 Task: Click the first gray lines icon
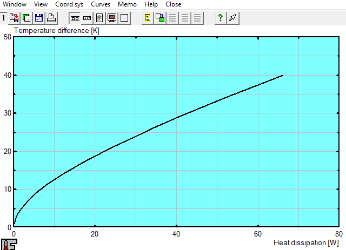tap(172, 18)
